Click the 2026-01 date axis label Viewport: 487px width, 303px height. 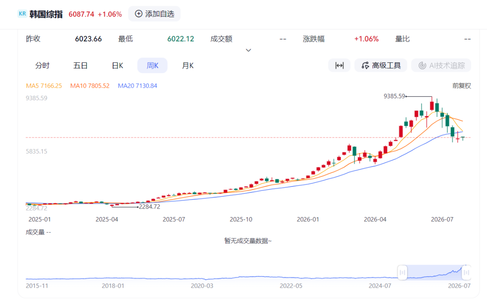[308, 219]
